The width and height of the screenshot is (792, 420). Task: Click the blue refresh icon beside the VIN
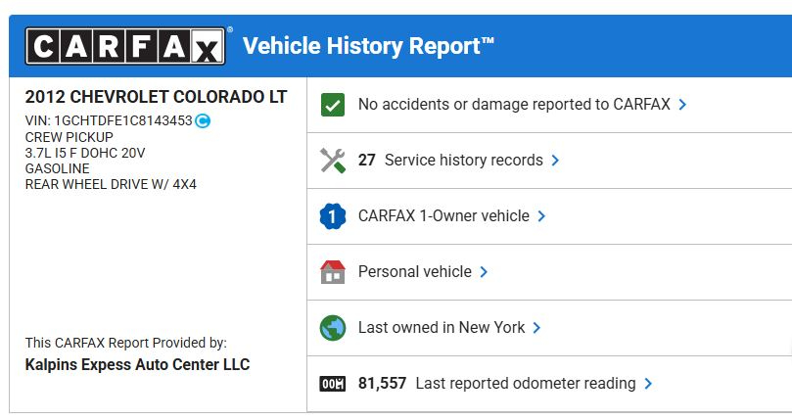[203, 120]
